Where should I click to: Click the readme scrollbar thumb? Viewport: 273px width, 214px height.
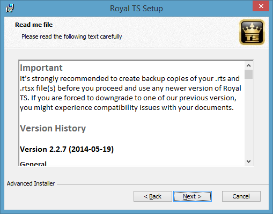[x=248, y=74]
